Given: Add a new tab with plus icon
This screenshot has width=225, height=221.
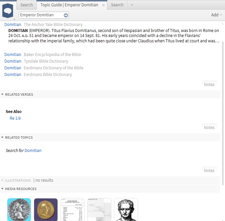Looking at the screenshot, I should (132, 5).
